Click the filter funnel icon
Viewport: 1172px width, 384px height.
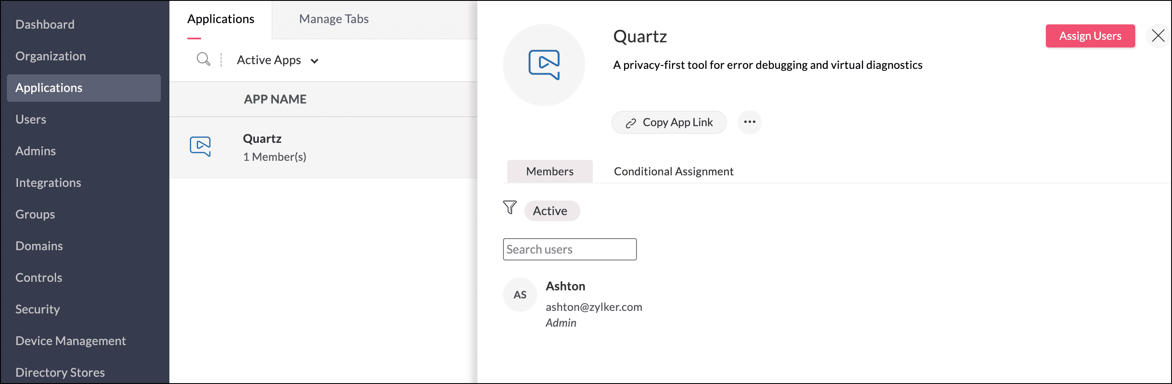click(509, 207)
